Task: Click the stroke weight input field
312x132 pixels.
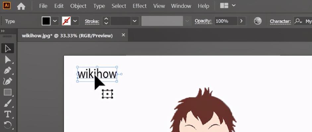Action: 121,21
